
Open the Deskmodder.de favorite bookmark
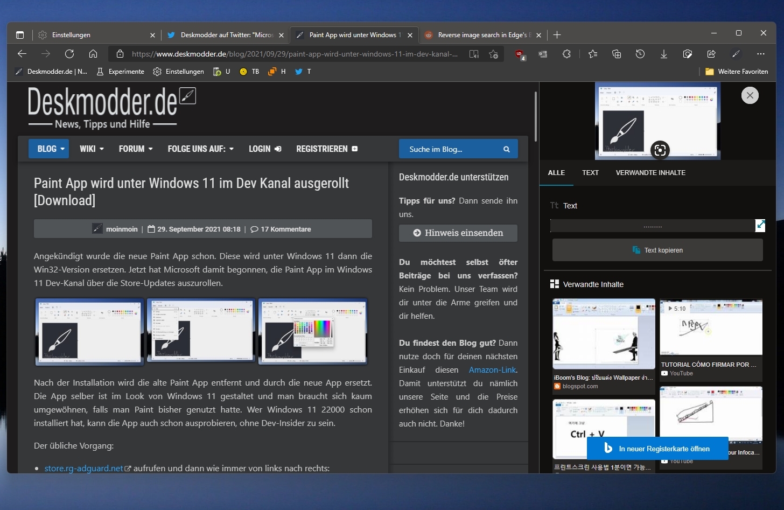click(x=51, y=72)
